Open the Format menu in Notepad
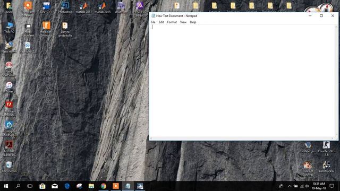This screenshot has width=340, height=191. pyautogui.click(x=172, y=22)
